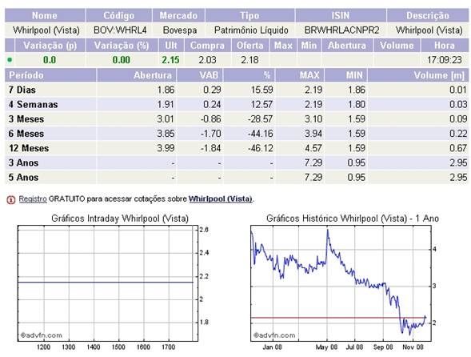Click the BRWHRLACNPR2 ISIN value
Viewport: 471px width, 357px height.
[x=341, y=30]
